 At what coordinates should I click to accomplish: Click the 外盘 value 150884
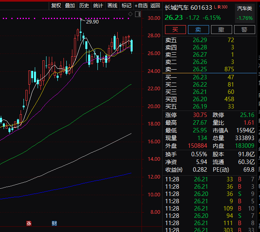[x=197, y=146]
